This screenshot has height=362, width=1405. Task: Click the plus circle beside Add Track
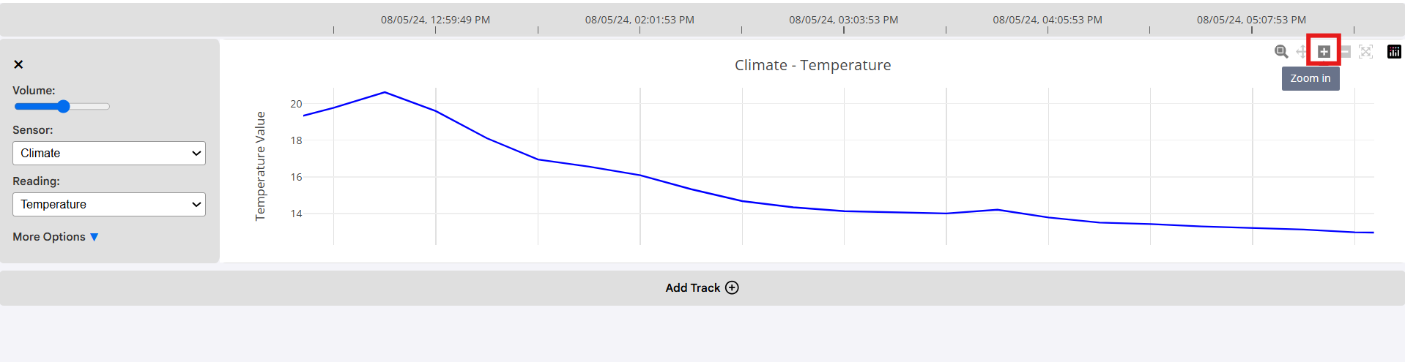tap(732, 287)
